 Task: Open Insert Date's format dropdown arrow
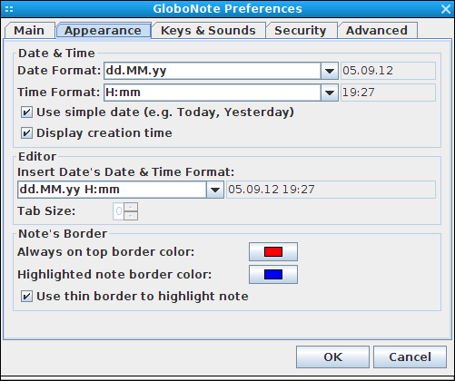click(x=215, y=190)
